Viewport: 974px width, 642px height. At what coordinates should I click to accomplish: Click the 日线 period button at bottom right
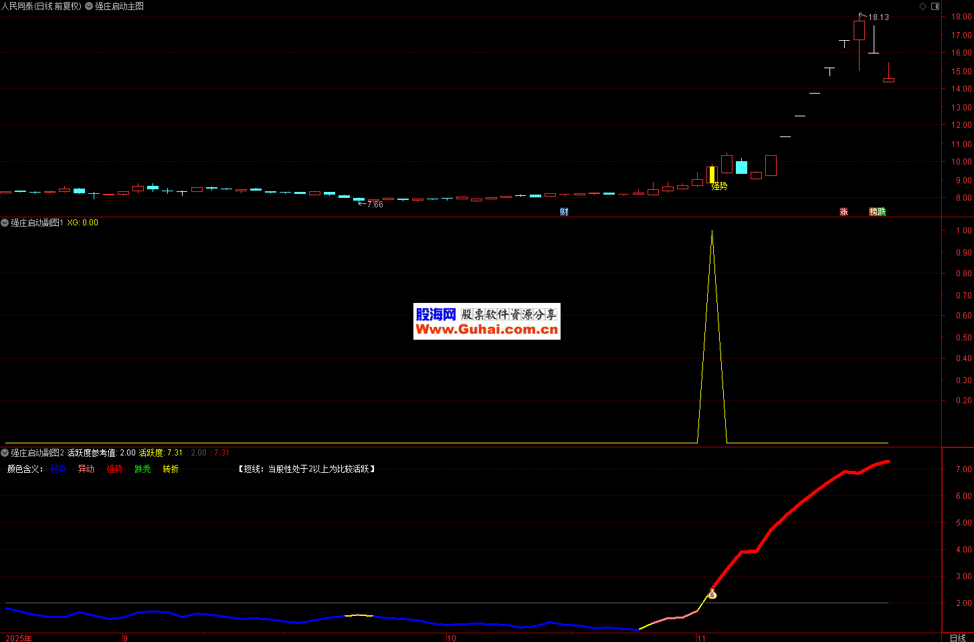[x=957, y=638]
